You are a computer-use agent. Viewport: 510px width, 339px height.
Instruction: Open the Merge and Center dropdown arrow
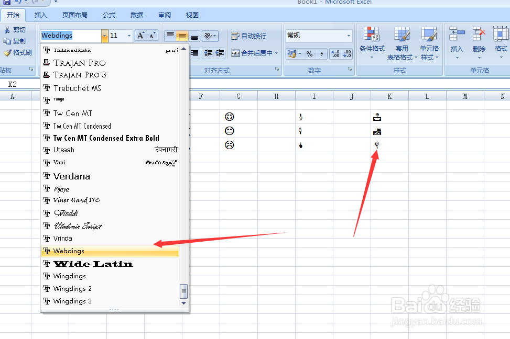276,53
